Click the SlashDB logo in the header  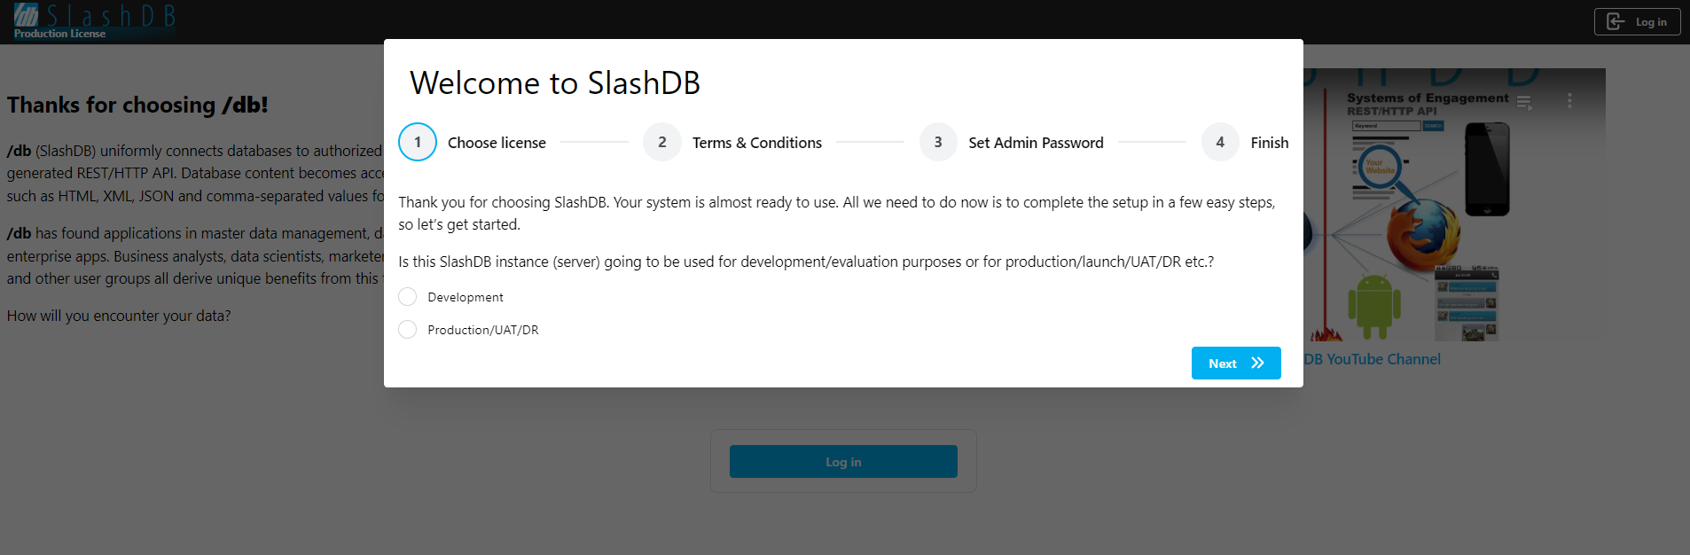[94, 15]
